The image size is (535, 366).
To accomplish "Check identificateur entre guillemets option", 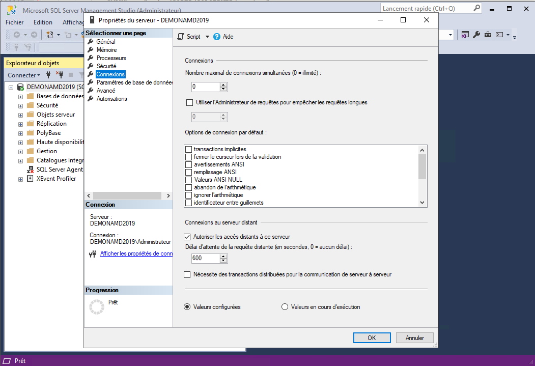I will click(x=188, y=203).
